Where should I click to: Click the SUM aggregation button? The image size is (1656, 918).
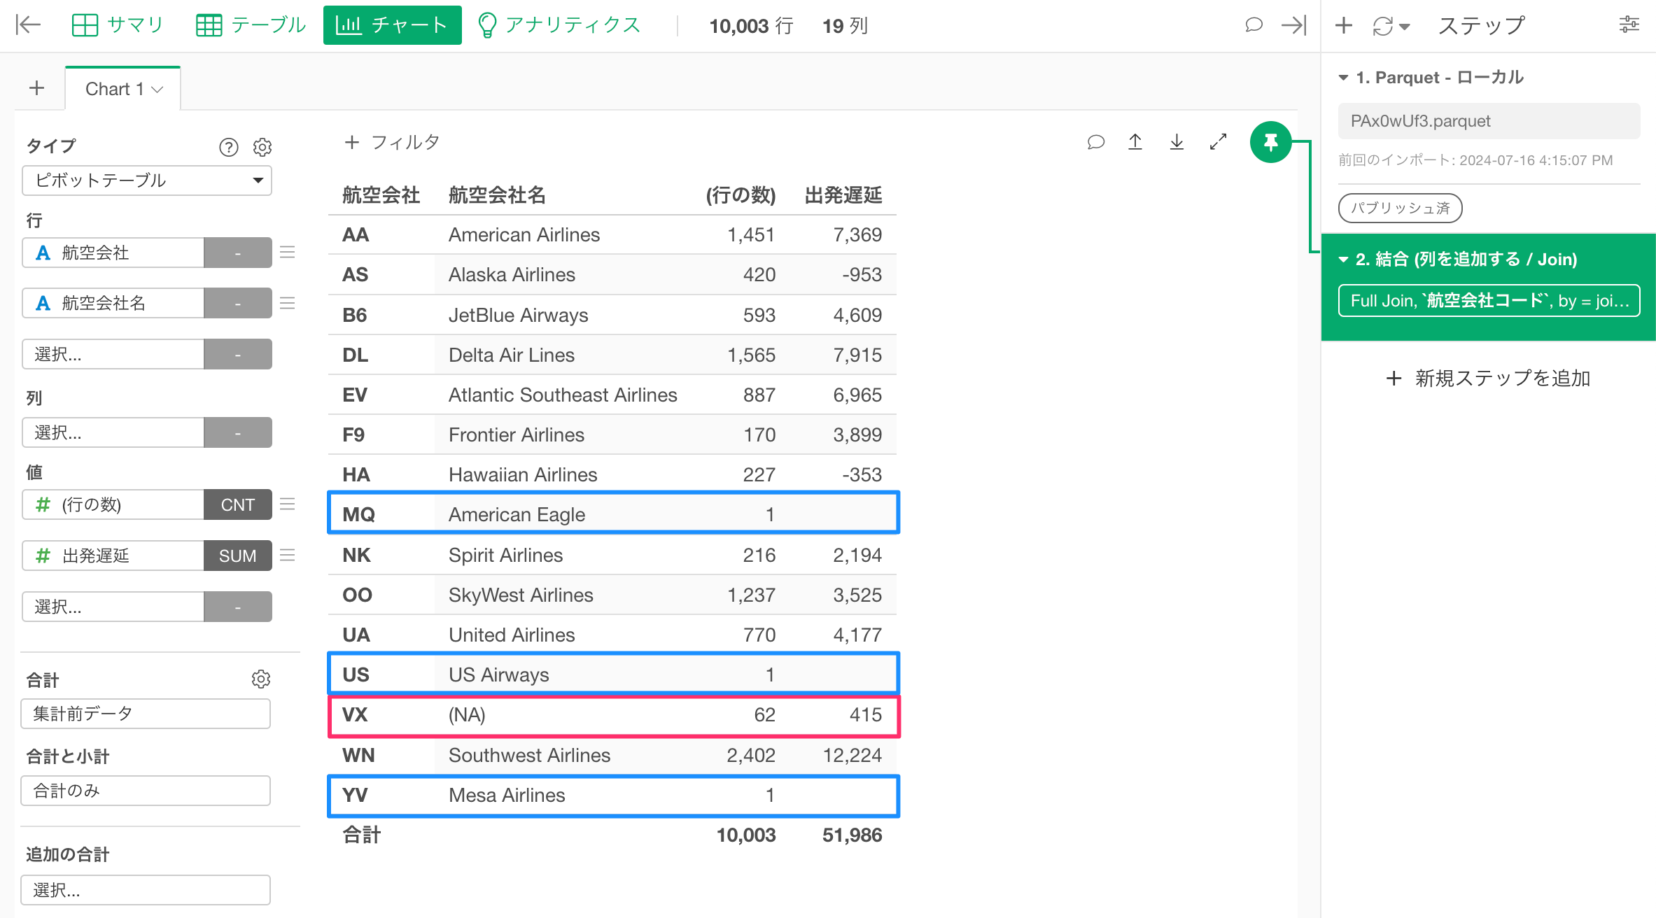pos(238,556)
